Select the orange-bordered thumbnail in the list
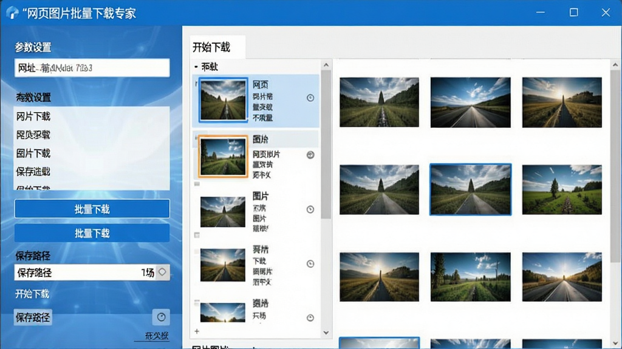Viewport: 622px width, 349px height. 223,156
